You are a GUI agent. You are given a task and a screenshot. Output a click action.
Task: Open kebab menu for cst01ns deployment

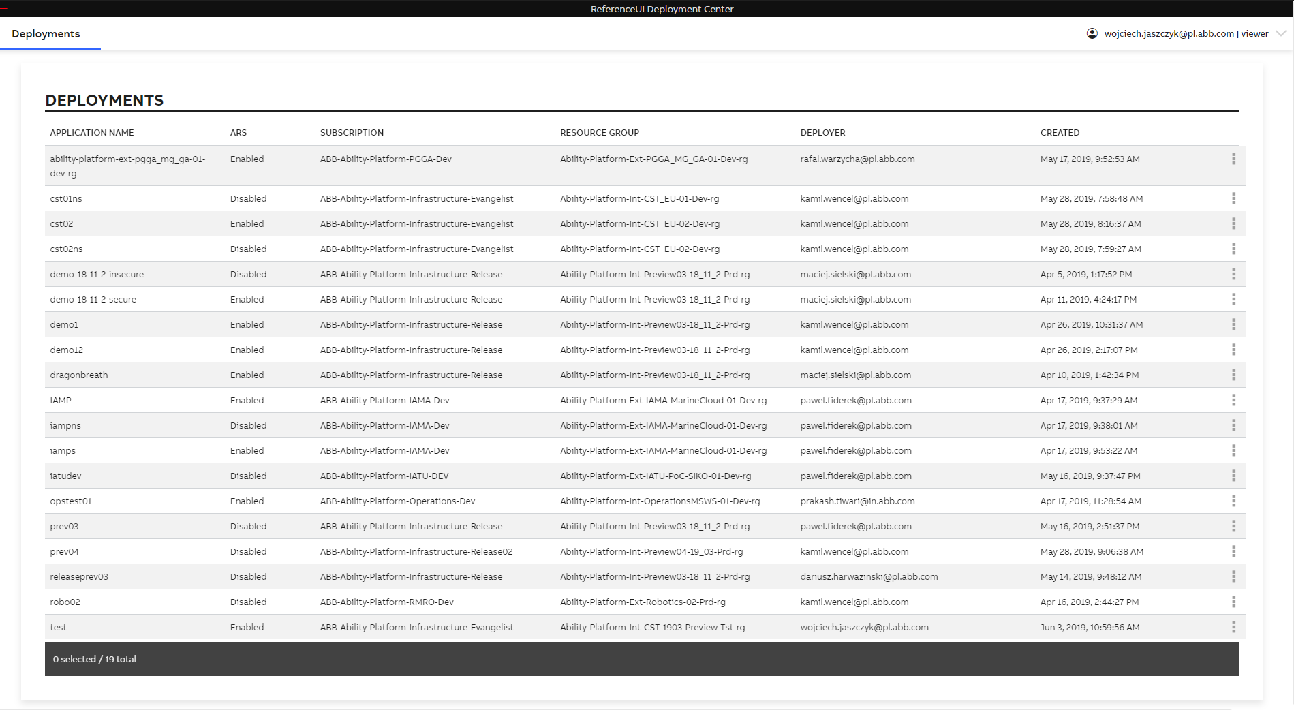(1233, 198)
